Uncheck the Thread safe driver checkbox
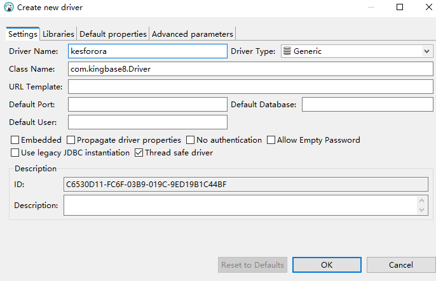The height and width of the screenshot is (281, 436). (x=139, y=153)
